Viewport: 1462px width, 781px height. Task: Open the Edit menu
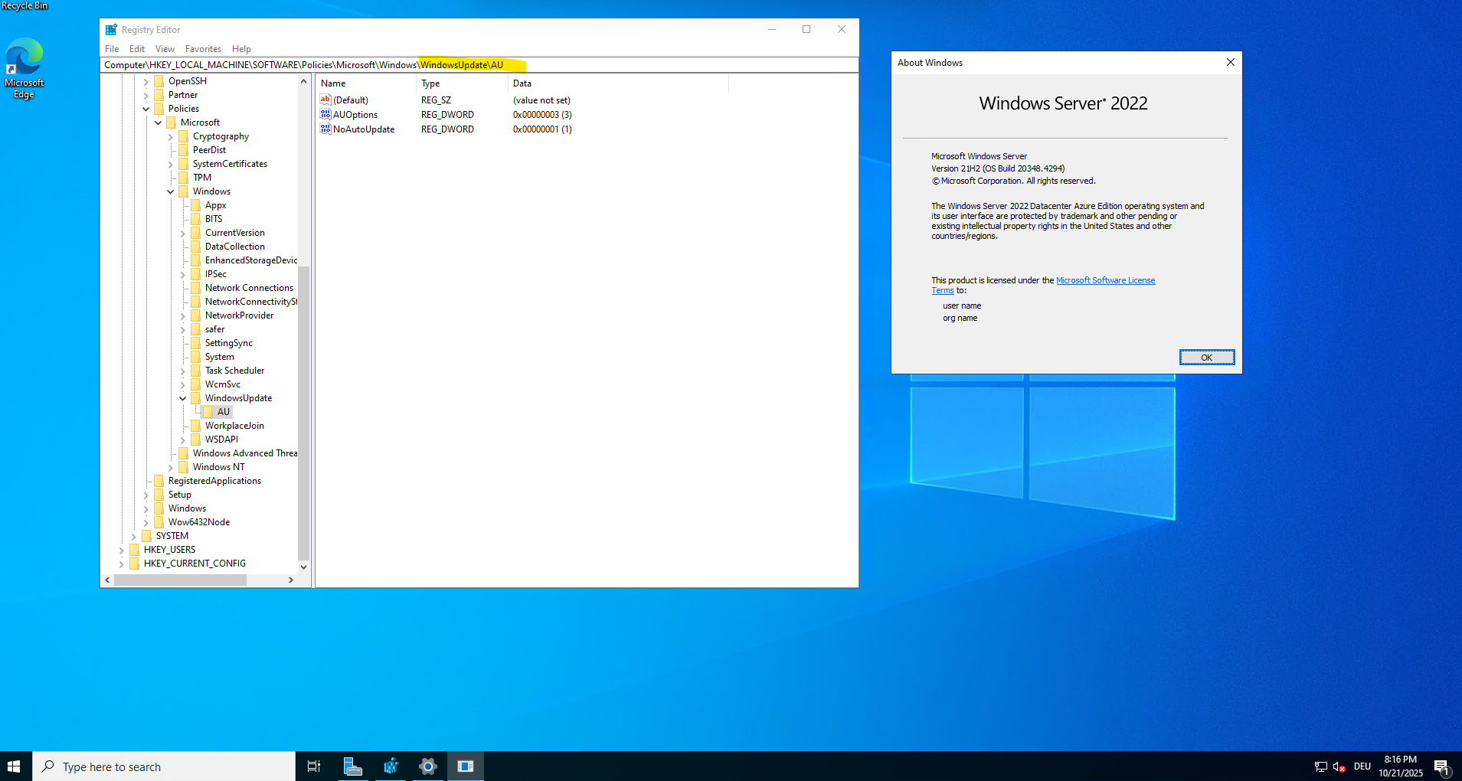click(x=137, y=49)
